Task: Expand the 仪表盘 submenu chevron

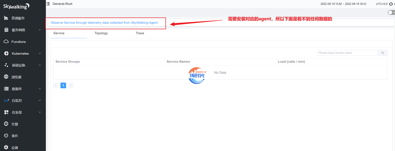Action: 40,112
